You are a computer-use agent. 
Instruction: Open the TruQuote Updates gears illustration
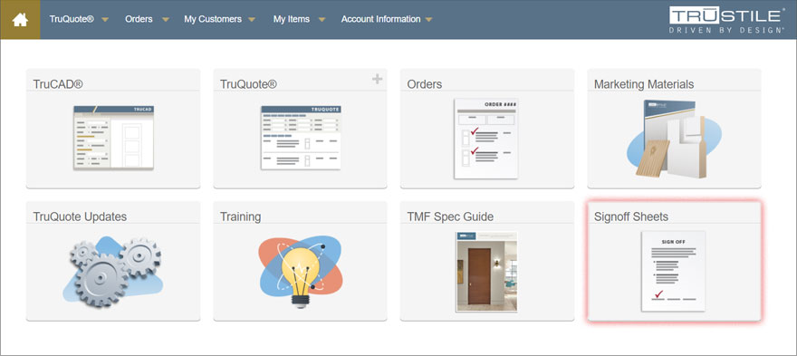pos(114,271)
